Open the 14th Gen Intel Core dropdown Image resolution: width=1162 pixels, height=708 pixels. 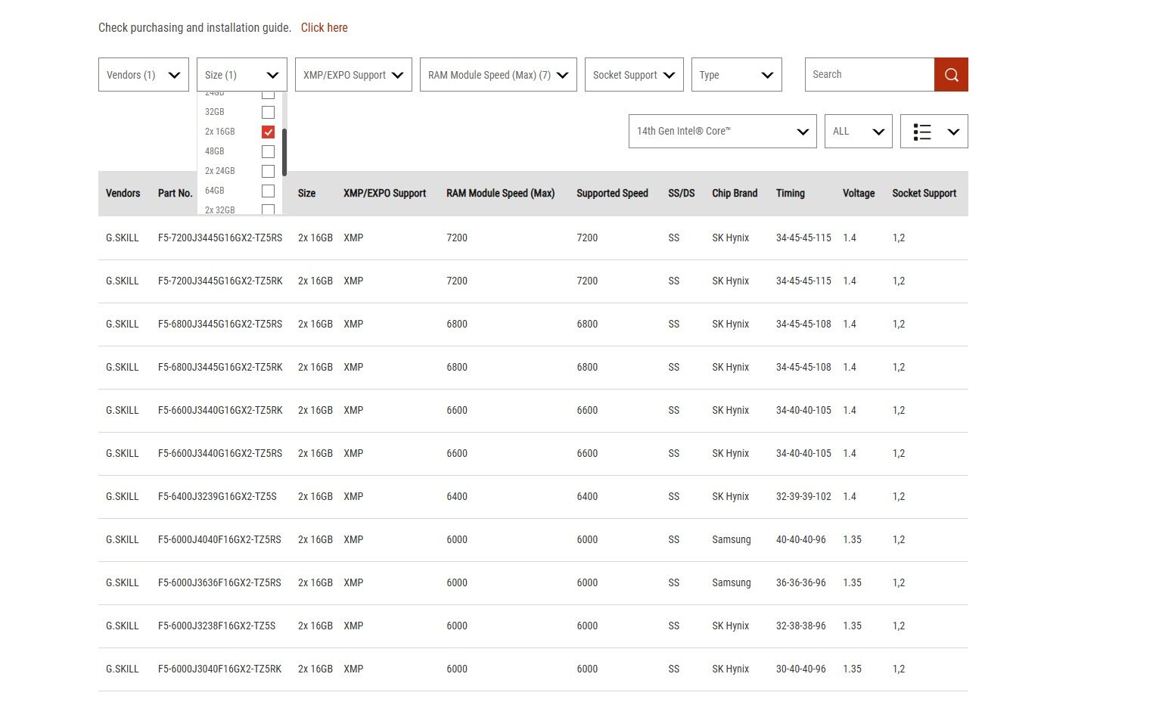(x=722, y=132)
